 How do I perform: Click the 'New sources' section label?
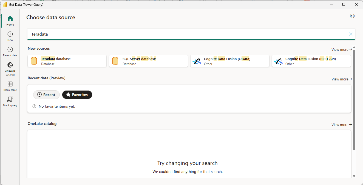pyautogui.click(x=39, y=48)
